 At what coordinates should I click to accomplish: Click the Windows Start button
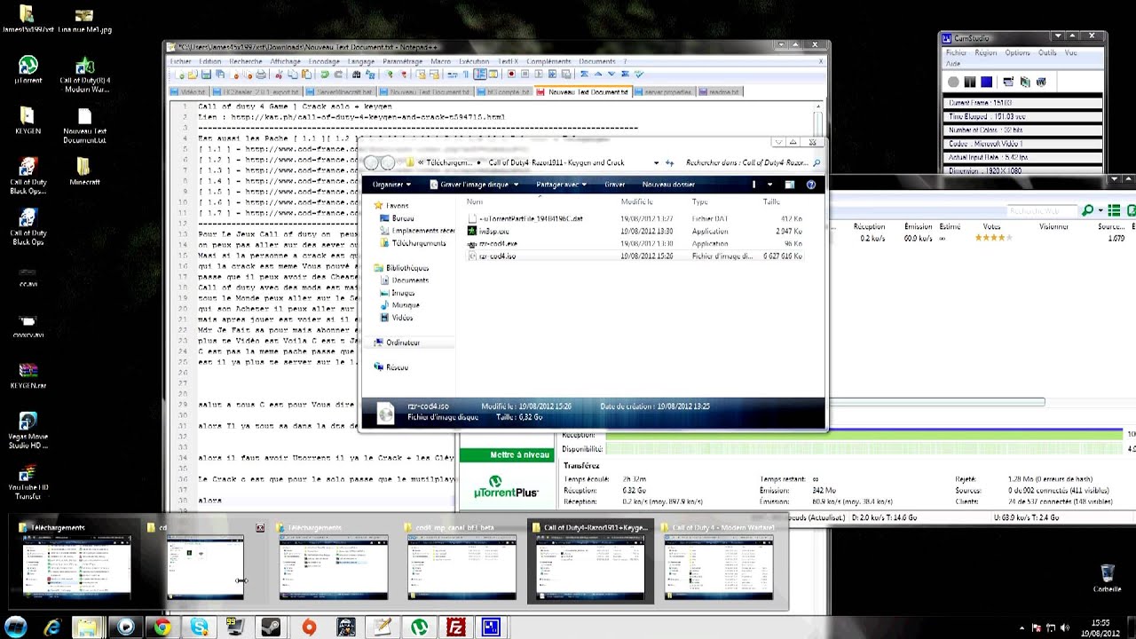15,627
